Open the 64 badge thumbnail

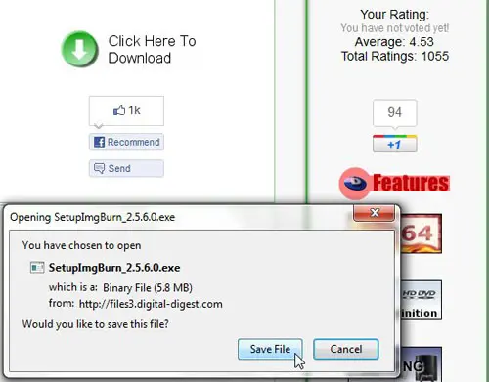coord(421,233)
